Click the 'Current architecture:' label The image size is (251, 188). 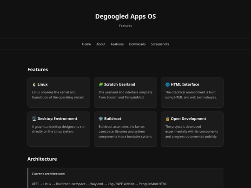pyautogui.click(x=48, y=174)
